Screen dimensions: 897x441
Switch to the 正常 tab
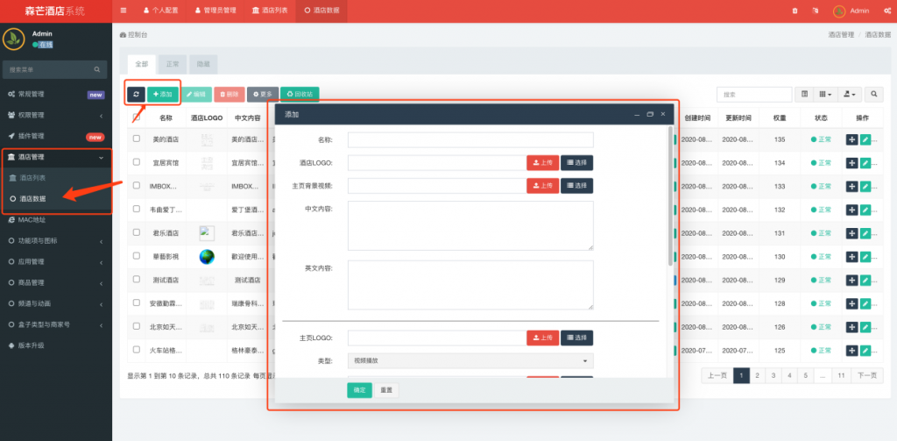(x=173, y=64)
